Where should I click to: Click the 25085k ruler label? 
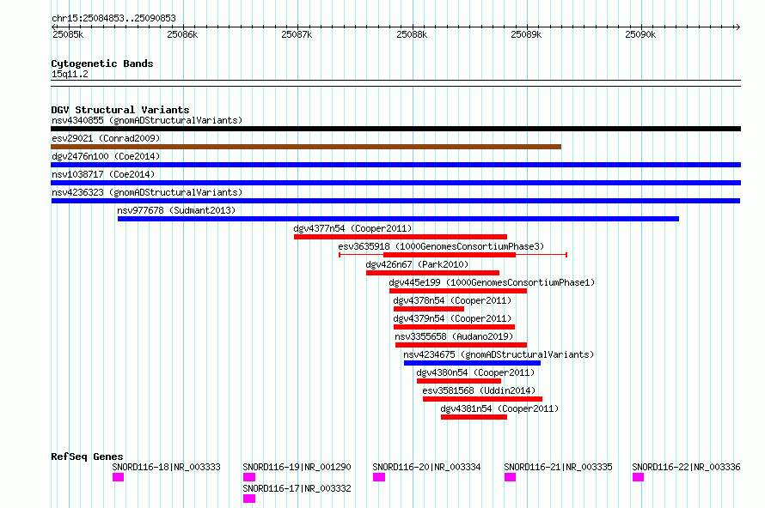tap(68, 34)
